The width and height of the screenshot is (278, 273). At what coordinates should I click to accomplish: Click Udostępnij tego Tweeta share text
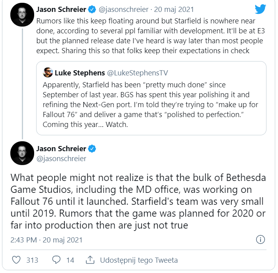(x=139, y=260)
